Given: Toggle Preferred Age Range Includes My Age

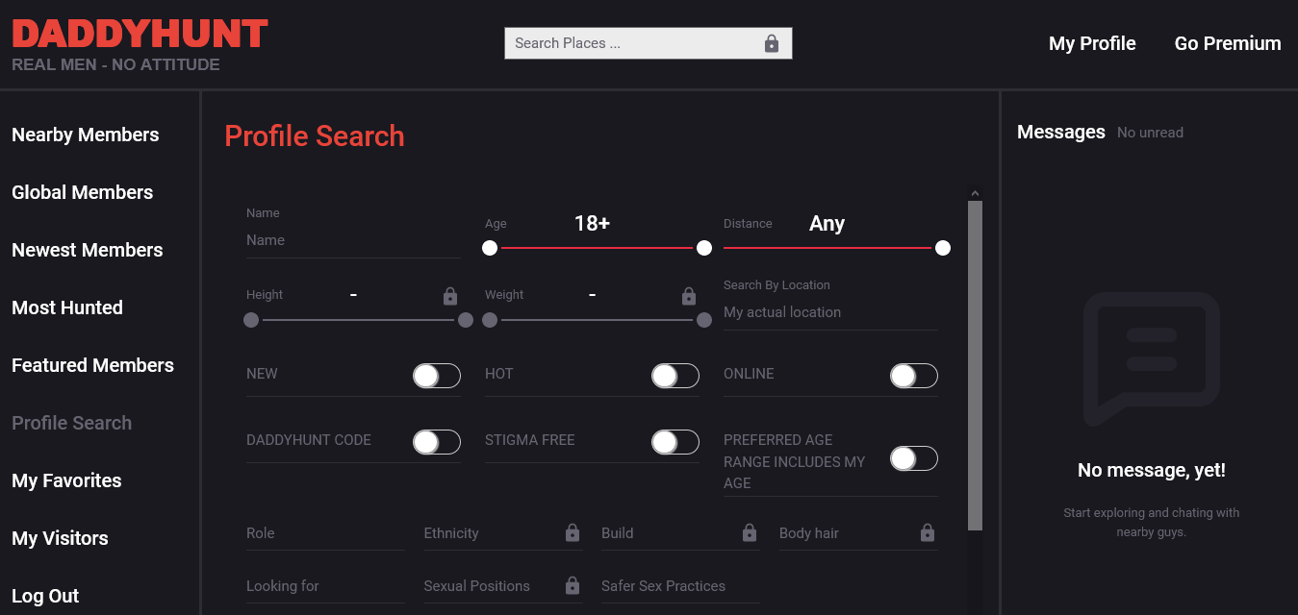Looking at the screenshot, I should [x=914, y=458].
